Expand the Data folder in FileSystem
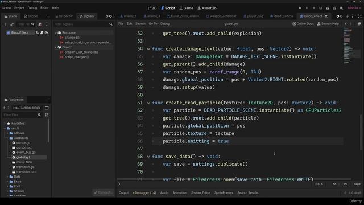 (x=7, y=177)
